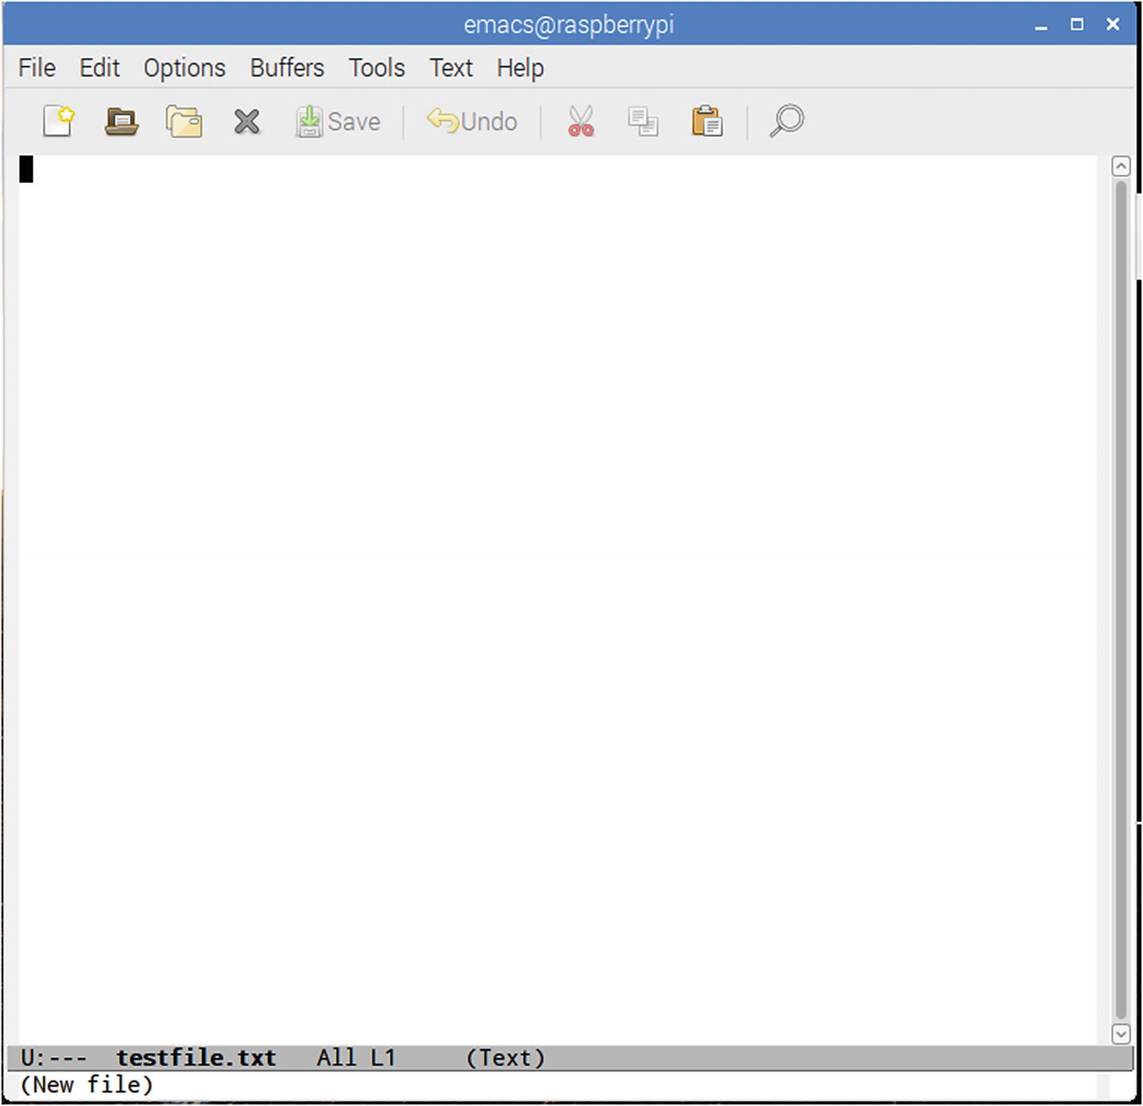Cut selected text using the scissors icon

(579, 121)
